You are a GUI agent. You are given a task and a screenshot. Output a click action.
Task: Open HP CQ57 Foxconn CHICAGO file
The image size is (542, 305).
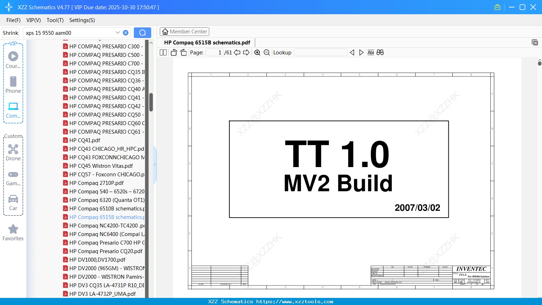coord(104,174)
